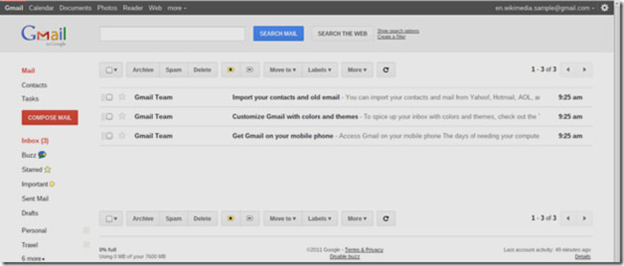Star the Customize Gmail with colors email

(122, 116)
